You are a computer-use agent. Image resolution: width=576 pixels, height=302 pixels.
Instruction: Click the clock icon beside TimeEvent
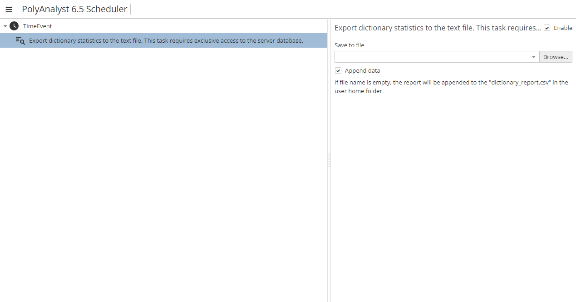pyautogui.click(x=13, y=26)
